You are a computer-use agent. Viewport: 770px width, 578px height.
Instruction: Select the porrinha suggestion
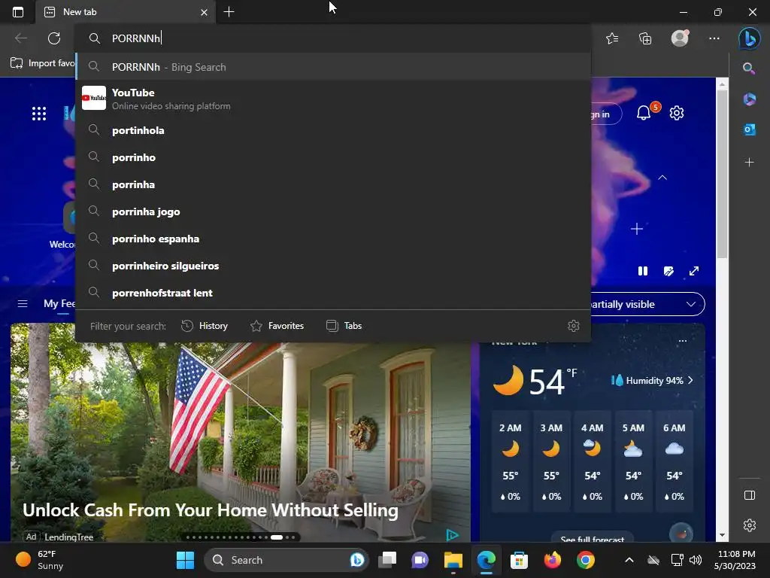pyautogui.click(x=333, y=184)
